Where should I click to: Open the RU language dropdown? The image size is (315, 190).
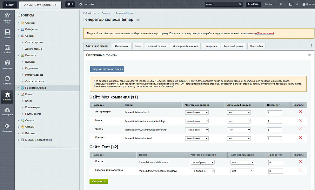pos(282,4)
